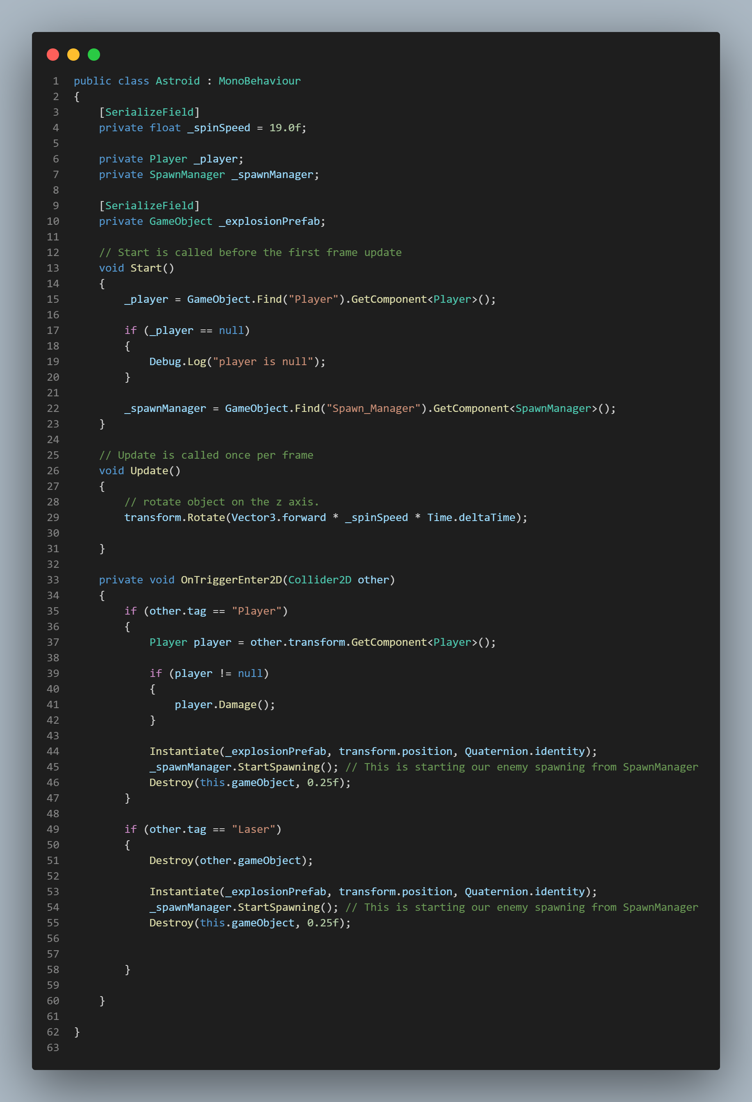Click line number 1

tap(56, 81)
